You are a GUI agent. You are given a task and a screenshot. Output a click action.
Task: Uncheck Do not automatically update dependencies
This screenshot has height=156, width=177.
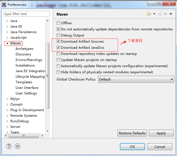pyautogui.click(x=58, y=29)
